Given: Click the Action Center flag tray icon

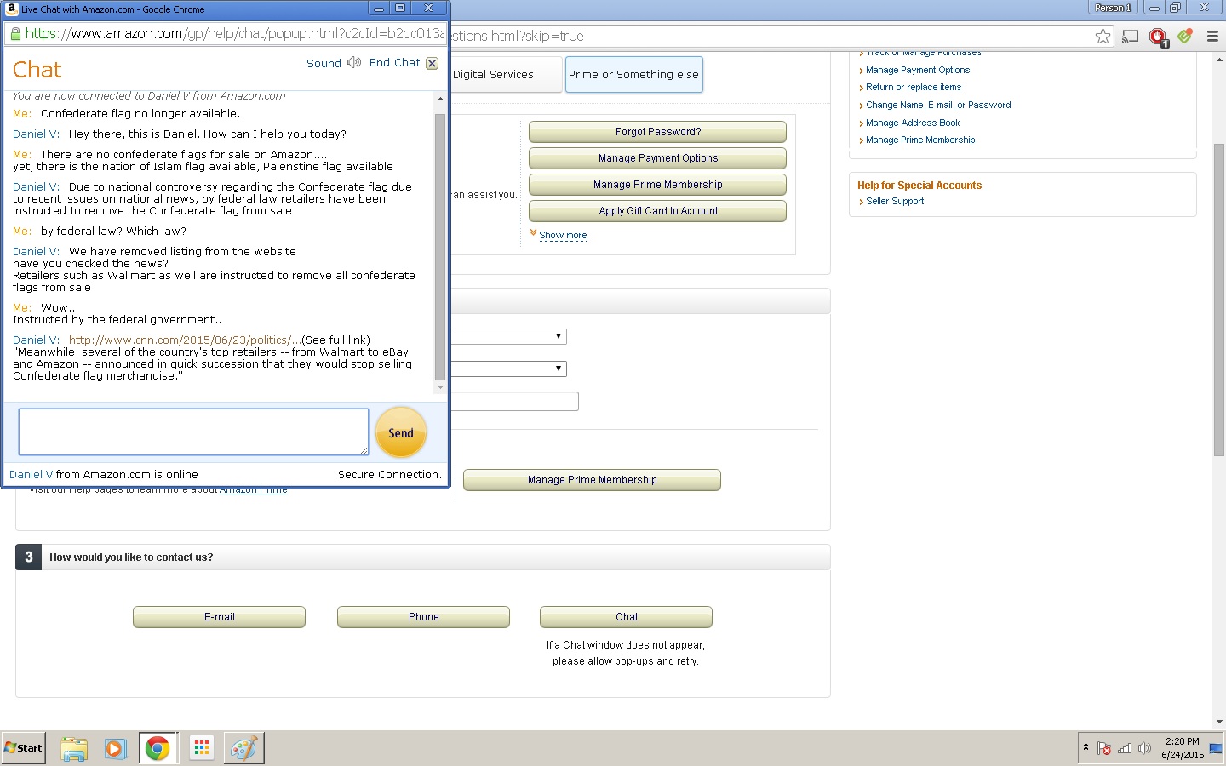Looking at the screenshot, I should [1104, 748].
